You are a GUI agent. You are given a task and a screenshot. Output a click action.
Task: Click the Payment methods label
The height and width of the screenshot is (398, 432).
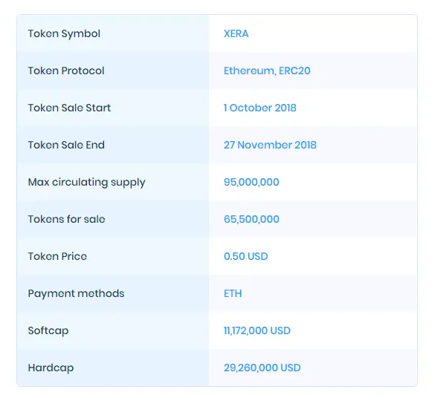[76, 294]
